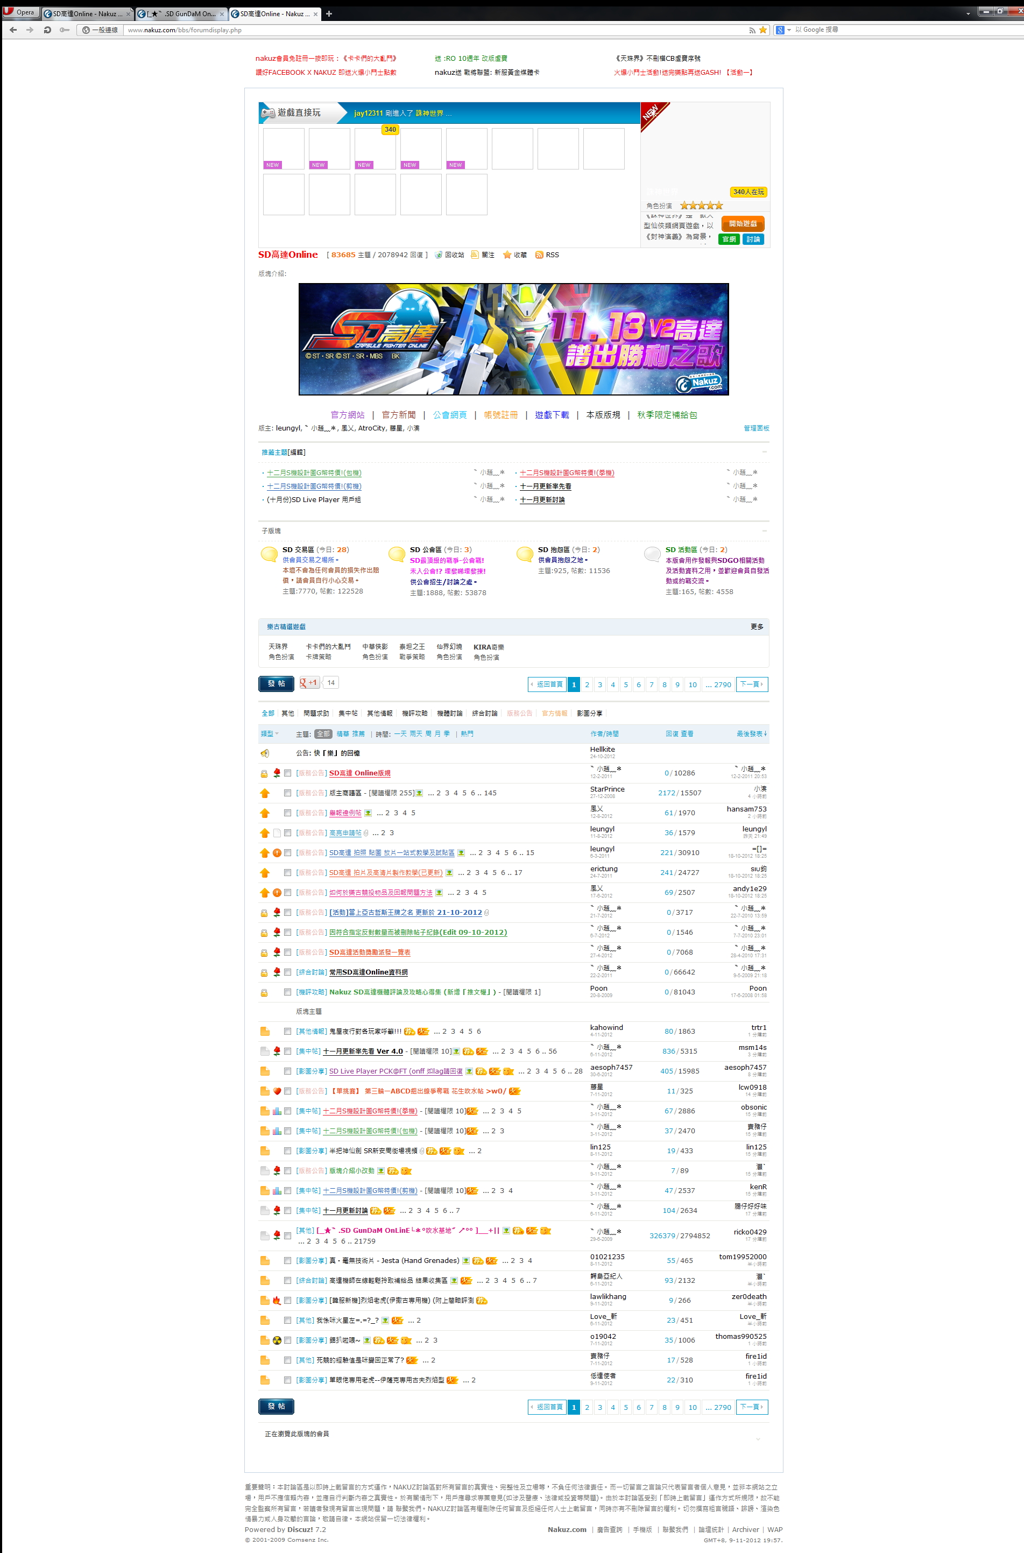Collapse the 子版塊 section
1024x1553 pixels.
point(765,531)
